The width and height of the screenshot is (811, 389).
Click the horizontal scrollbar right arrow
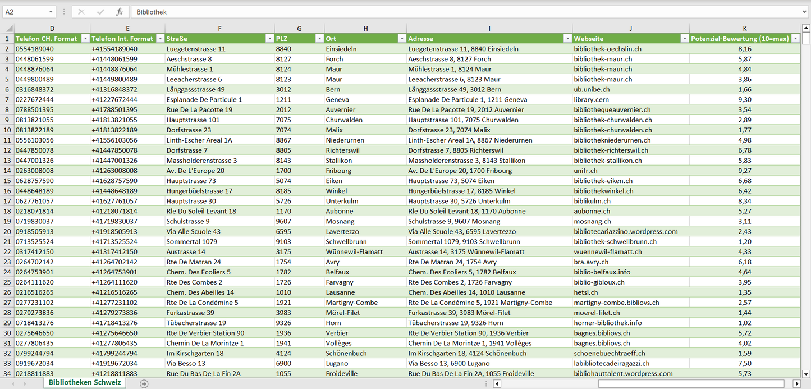796,383
